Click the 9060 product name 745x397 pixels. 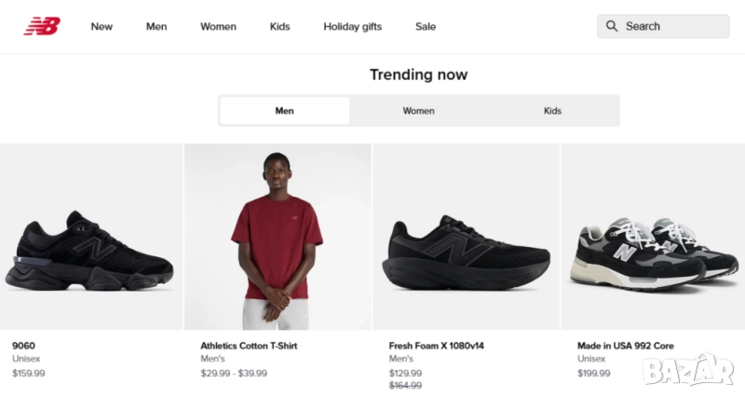point(24,346)
